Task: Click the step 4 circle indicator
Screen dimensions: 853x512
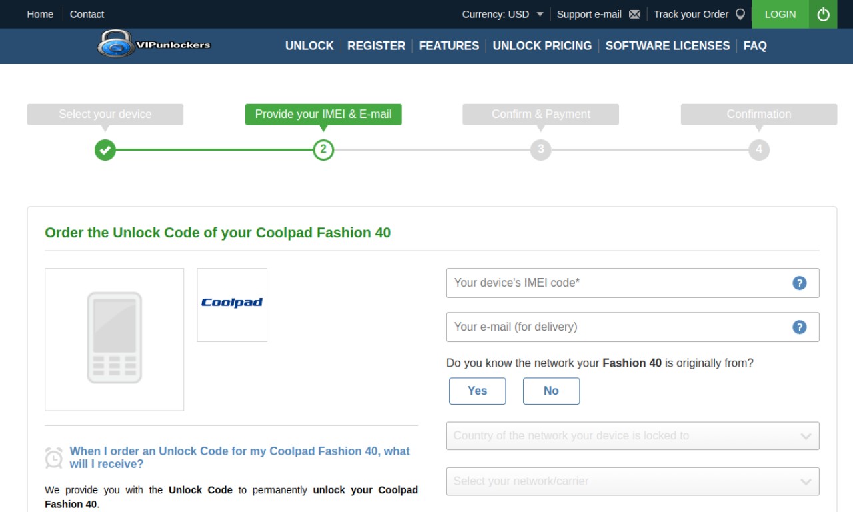Action: pos(759,149)
